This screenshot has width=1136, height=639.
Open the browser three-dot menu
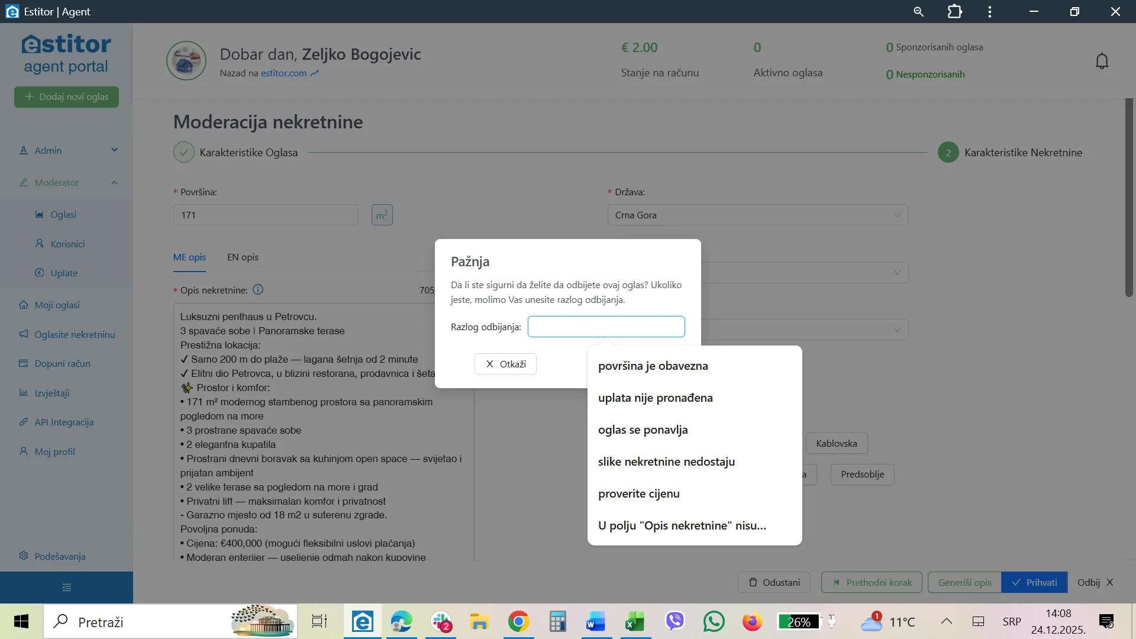click(x=990, y=12)
